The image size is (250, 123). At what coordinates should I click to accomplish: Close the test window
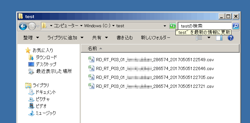[x=236, y=16]
